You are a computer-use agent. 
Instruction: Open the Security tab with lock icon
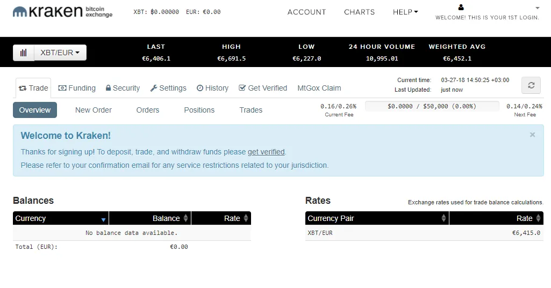(x=123, y=88)
